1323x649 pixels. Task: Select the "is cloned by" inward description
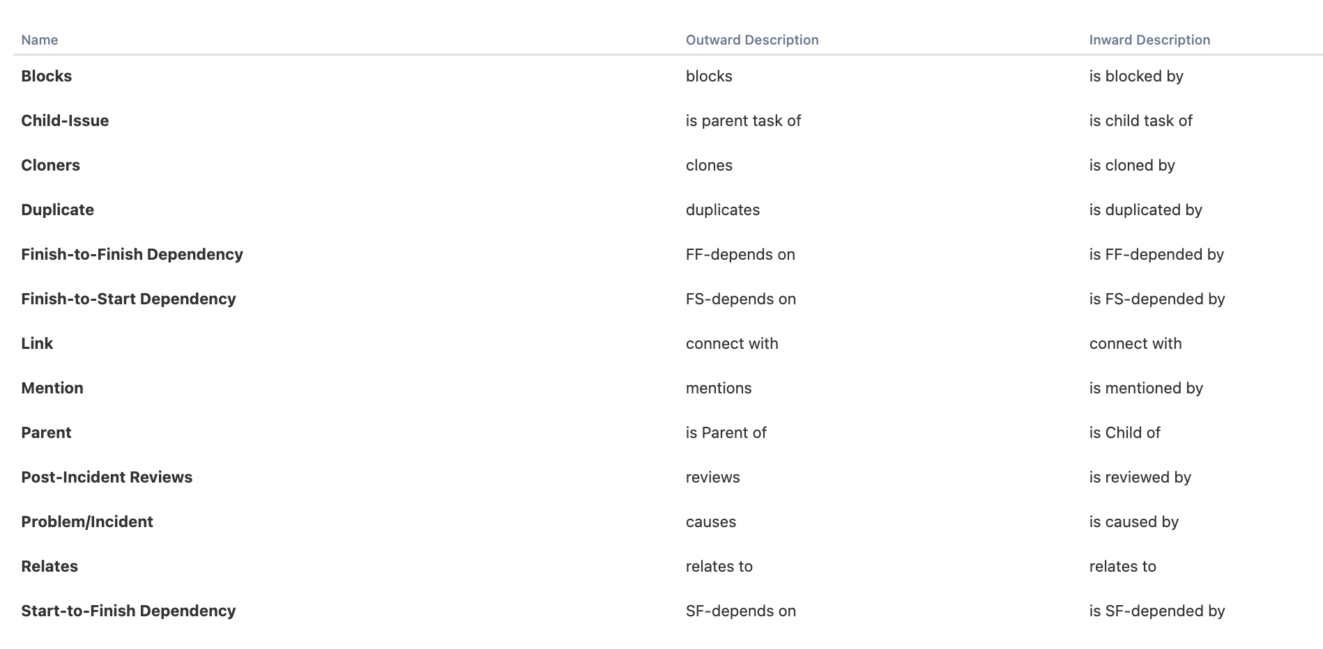[x=1132, y=165]
